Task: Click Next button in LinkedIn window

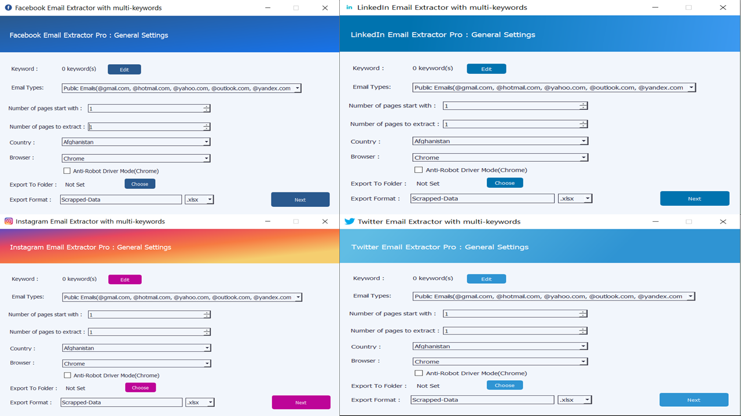Action: (x=695, y=199)
